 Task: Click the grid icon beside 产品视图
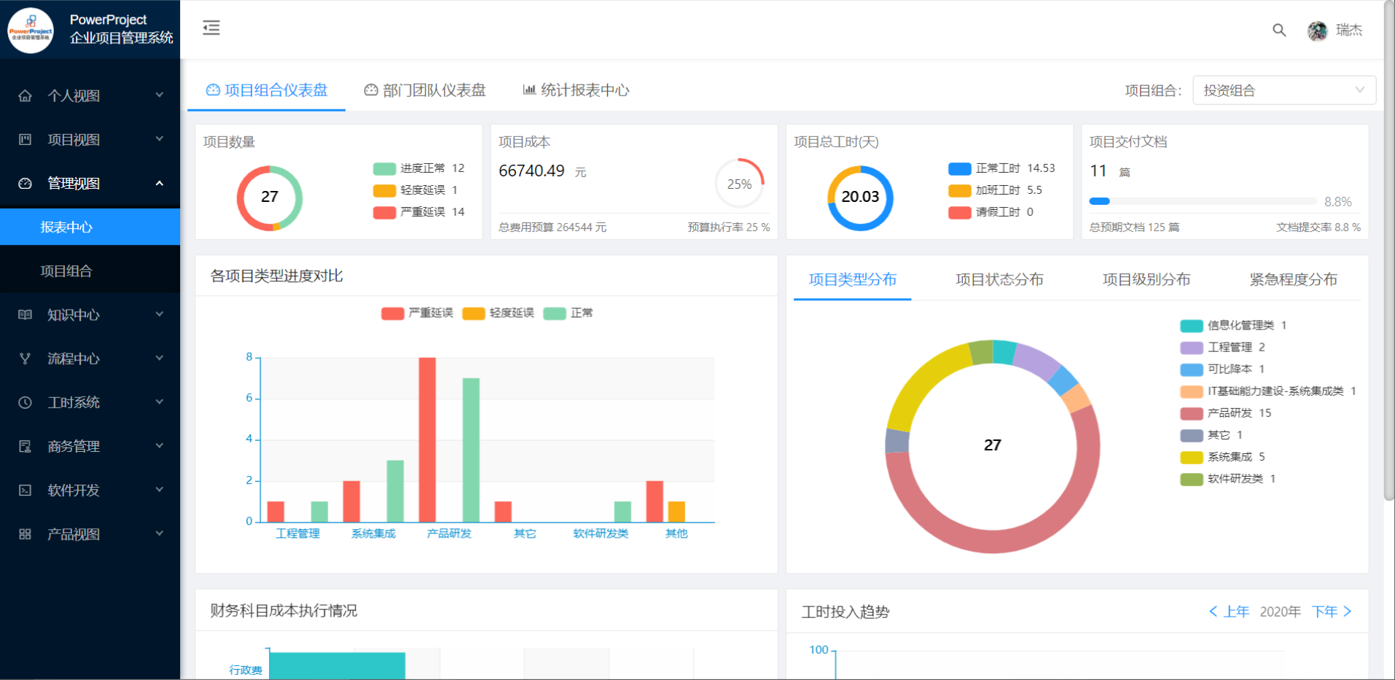pyautogui.click(x=25, y=534)
